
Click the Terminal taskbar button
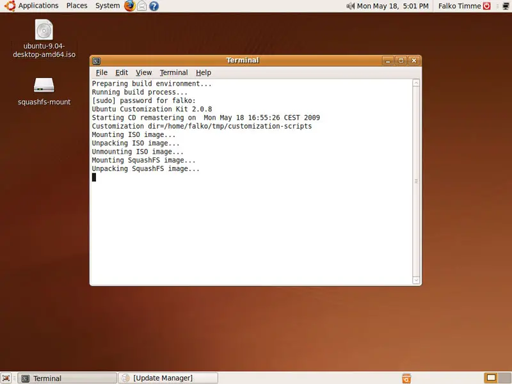(67, 378)
